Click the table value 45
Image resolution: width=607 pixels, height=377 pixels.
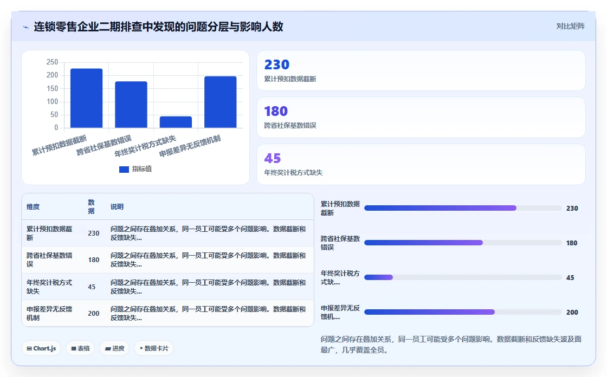pyautogui.click(x=92, y=287)
